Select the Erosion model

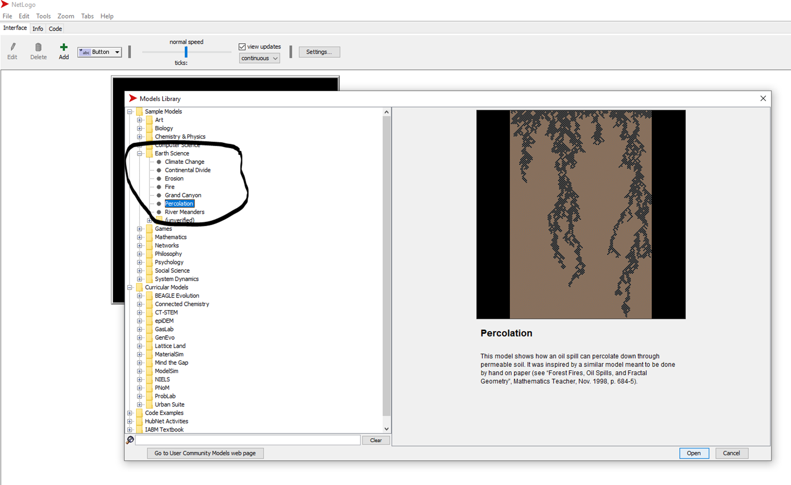tap(174, 179)
